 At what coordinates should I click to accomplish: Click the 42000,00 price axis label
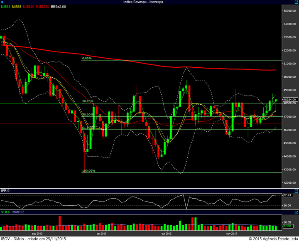pyautogui.click(x=290, y=182)
